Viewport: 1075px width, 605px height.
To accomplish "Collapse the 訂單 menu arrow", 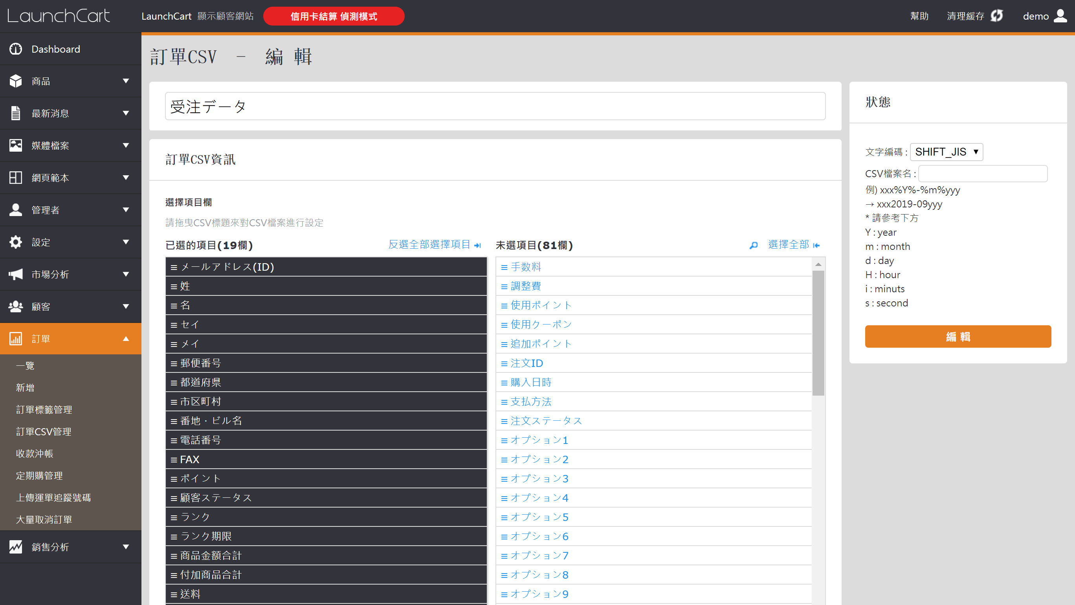I will tap(126, 339).
